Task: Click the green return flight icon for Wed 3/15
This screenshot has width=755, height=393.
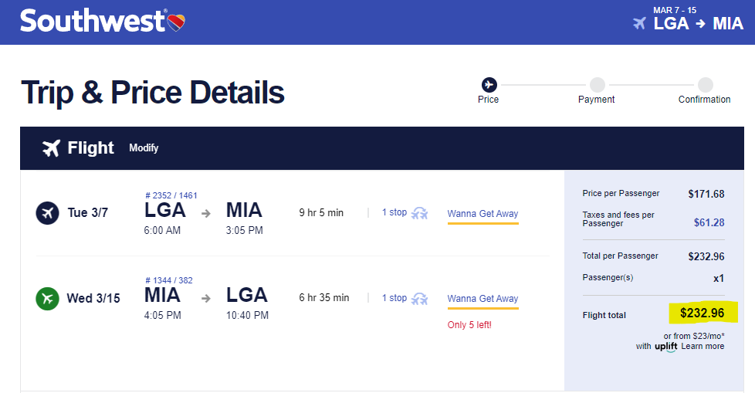Action: click(47, 299)
